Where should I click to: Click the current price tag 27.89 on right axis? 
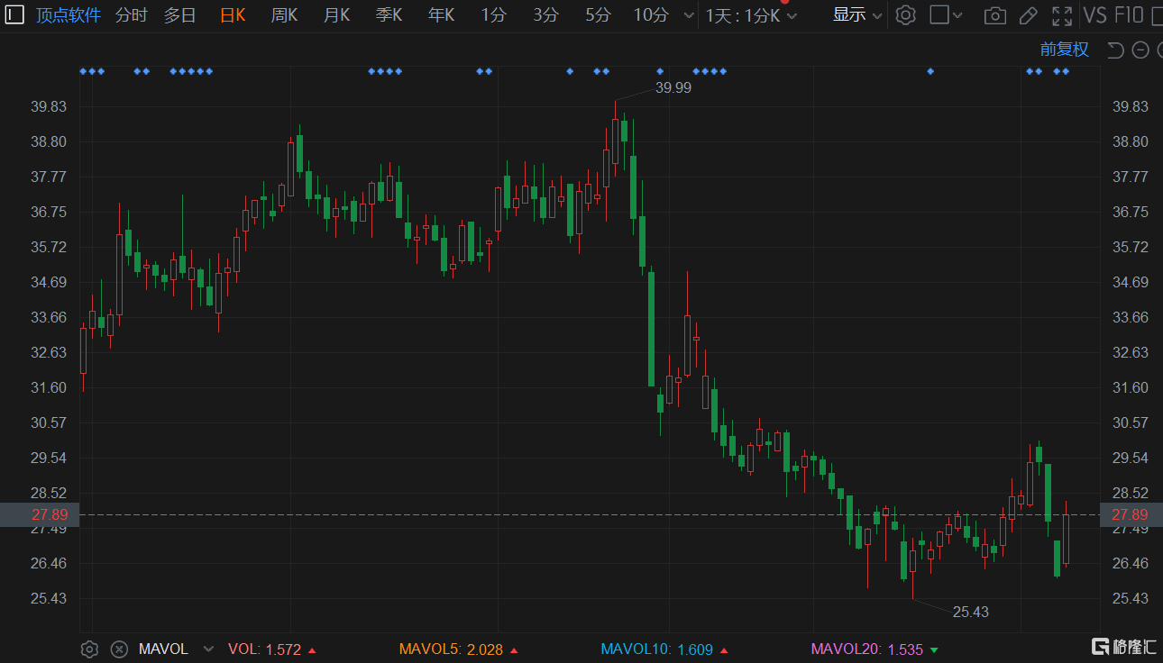pos(1131,514)
